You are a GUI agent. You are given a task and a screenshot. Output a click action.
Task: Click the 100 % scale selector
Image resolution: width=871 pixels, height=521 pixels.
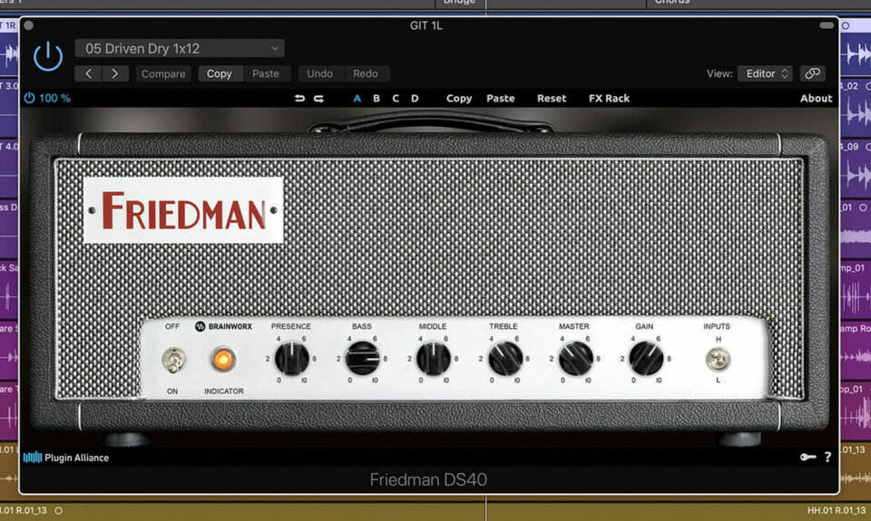pos(47,98)
